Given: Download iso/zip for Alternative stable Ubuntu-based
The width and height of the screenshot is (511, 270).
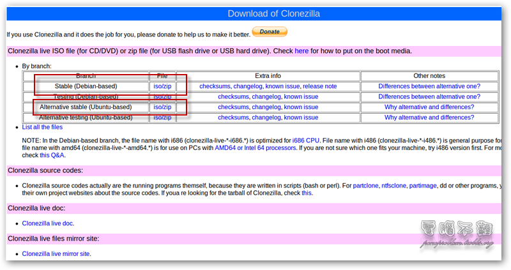Looking at the screenshot, I should click(162, 107).
